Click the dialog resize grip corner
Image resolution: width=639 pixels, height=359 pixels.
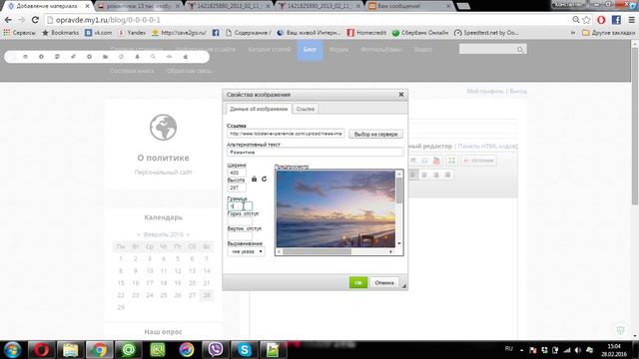[403, 286]
